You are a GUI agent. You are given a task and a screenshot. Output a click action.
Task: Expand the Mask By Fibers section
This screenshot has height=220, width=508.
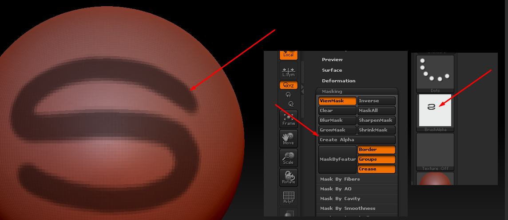(357, 179)
